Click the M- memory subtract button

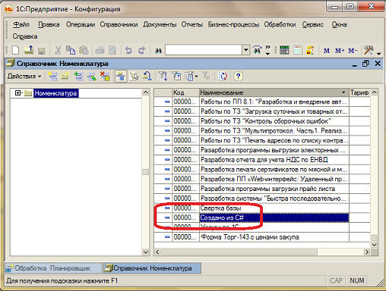353,51
